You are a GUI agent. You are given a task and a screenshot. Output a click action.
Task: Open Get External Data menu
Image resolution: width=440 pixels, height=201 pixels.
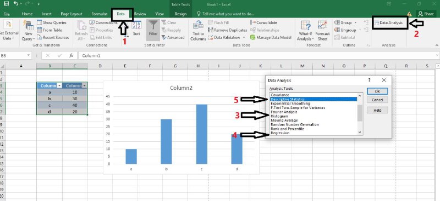click(9, 31)
